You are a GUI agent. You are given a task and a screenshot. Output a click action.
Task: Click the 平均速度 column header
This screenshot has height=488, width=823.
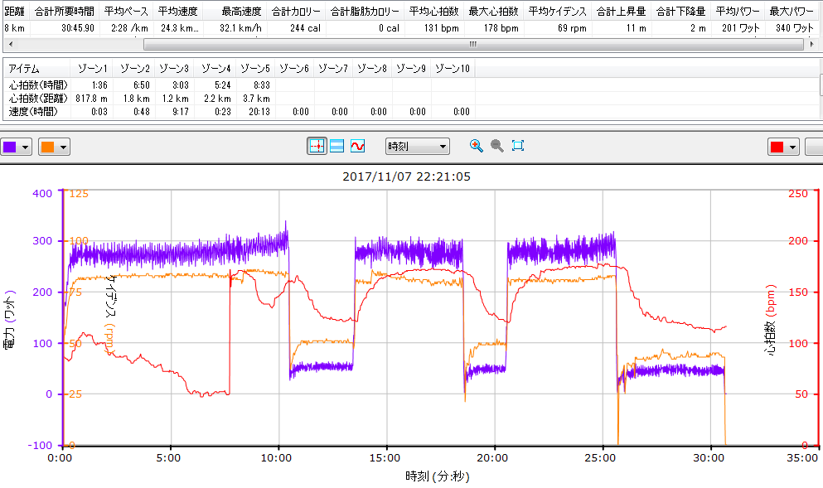click(x=178, y=11)
